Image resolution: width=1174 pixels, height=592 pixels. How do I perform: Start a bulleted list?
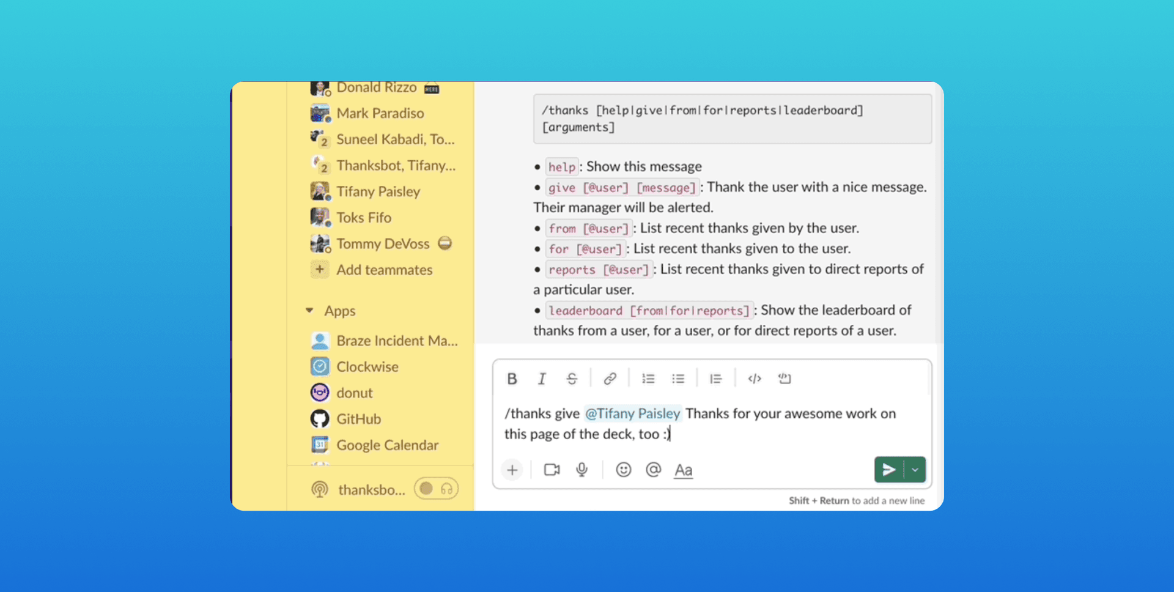coord(678,379)
